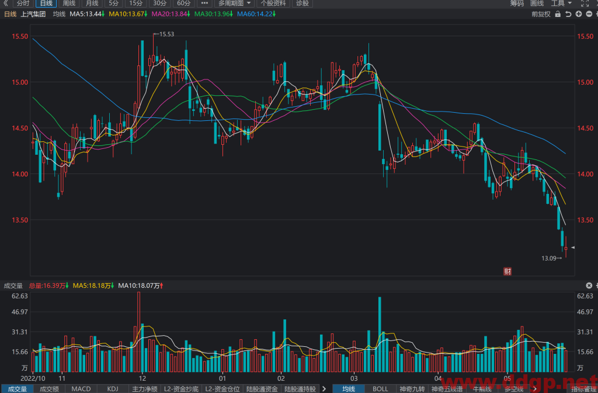The width and height of the screenshot is (598, 393).
Task: Select the 陆股通持股 indicator tab
Action: click(x=300, y=389)
